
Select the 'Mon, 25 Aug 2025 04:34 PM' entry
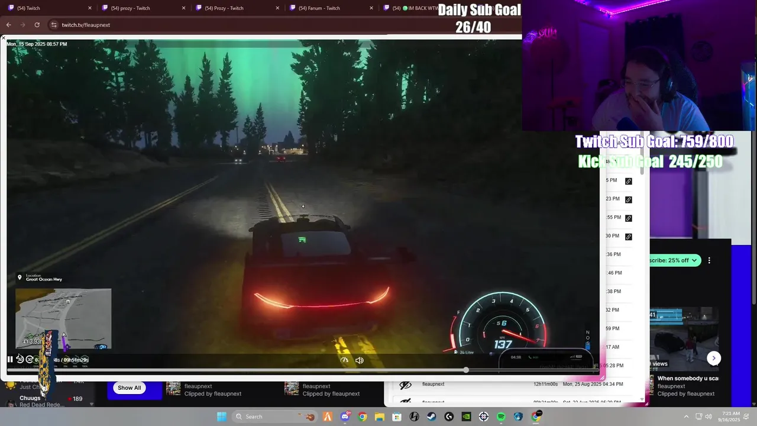click(x=593, y=385)
